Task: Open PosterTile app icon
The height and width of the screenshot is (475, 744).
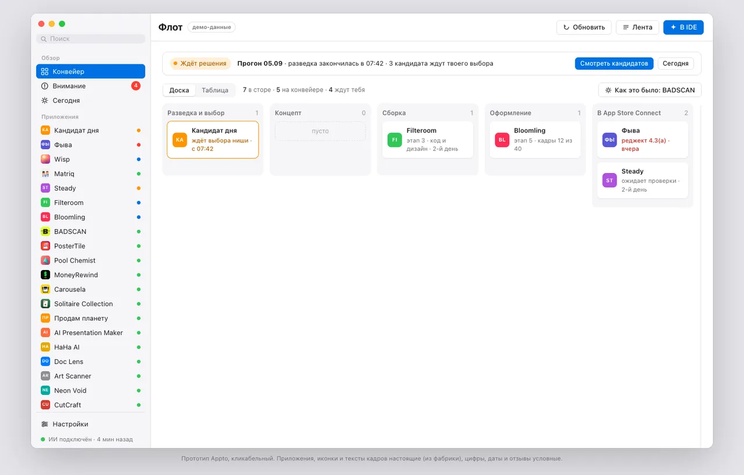Action: pyautogui.click(x=45, y=246)
